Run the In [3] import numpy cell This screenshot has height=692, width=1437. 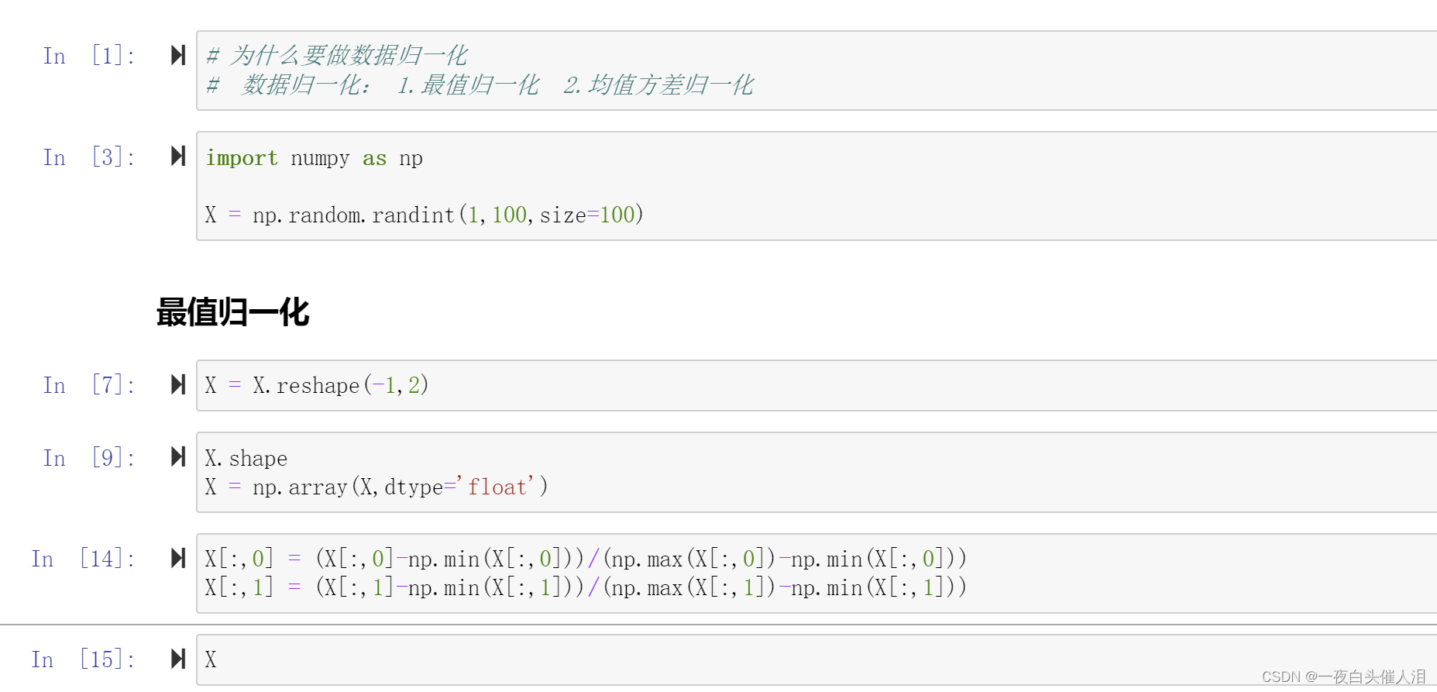[178, 157]
